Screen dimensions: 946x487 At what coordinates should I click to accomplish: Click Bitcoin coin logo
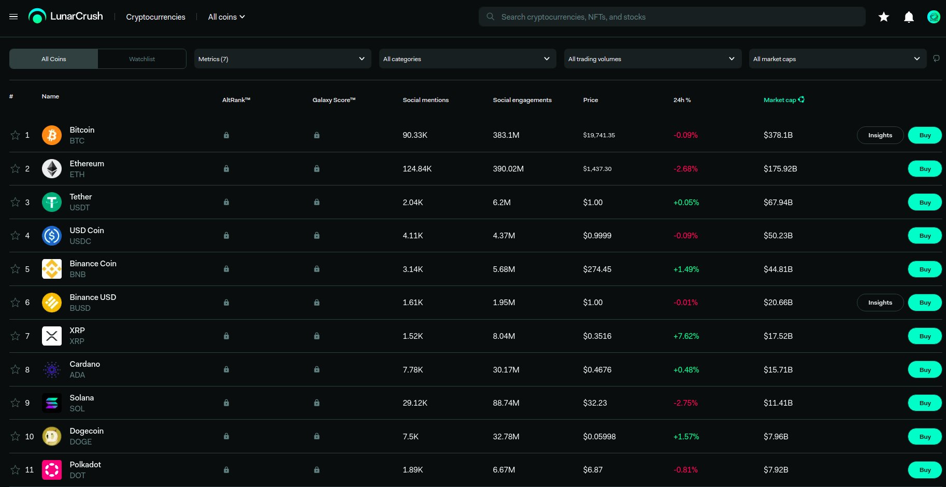pos(52,135)
